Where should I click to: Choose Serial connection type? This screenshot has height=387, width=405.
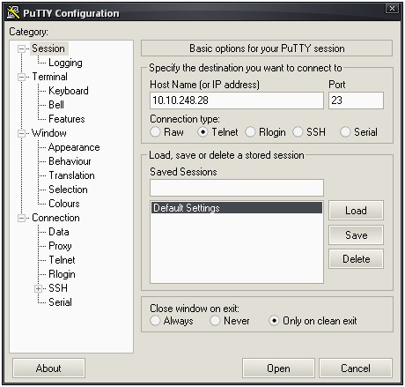pyautogui.click(x=345, y=132)
